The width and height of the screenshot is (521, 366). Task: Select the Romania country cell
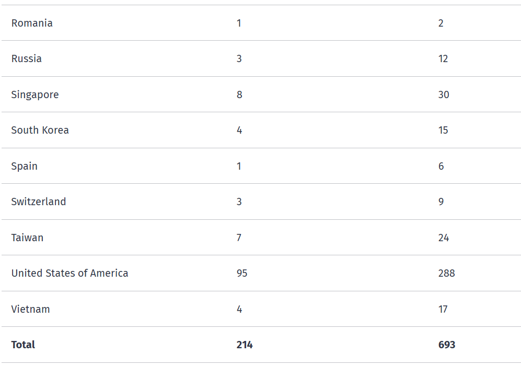tap(32, 23)
